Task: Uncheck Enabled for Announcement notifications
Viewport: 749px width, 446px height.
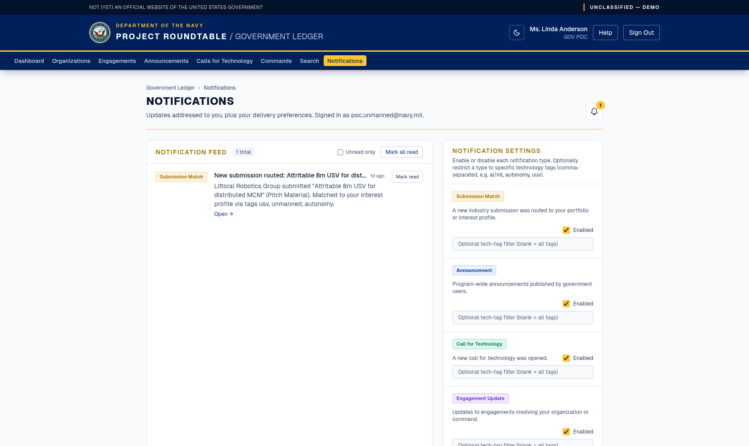Action: click(566, 304)
